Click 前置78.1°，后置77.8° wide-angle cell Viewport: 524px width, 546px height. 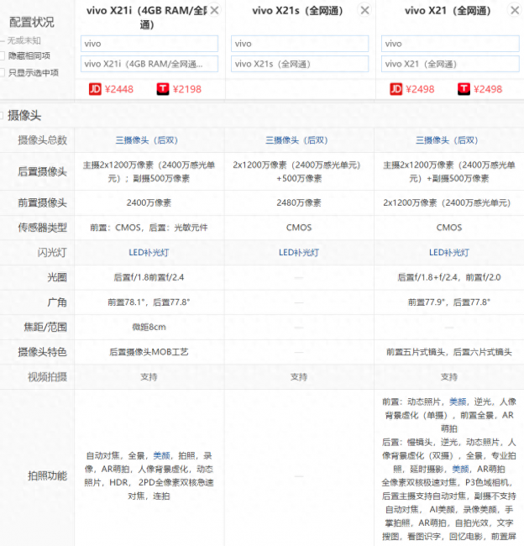(x=149, y=302)
